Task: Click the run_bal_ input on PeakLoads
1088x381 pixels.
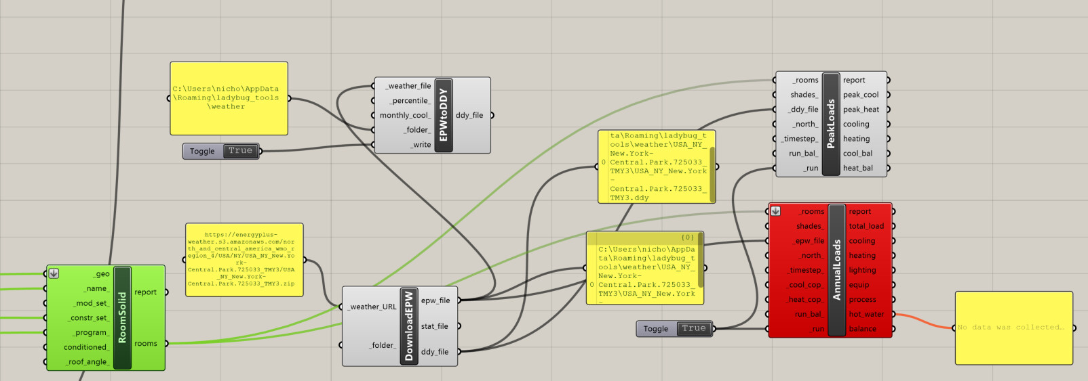Action: 804,154
